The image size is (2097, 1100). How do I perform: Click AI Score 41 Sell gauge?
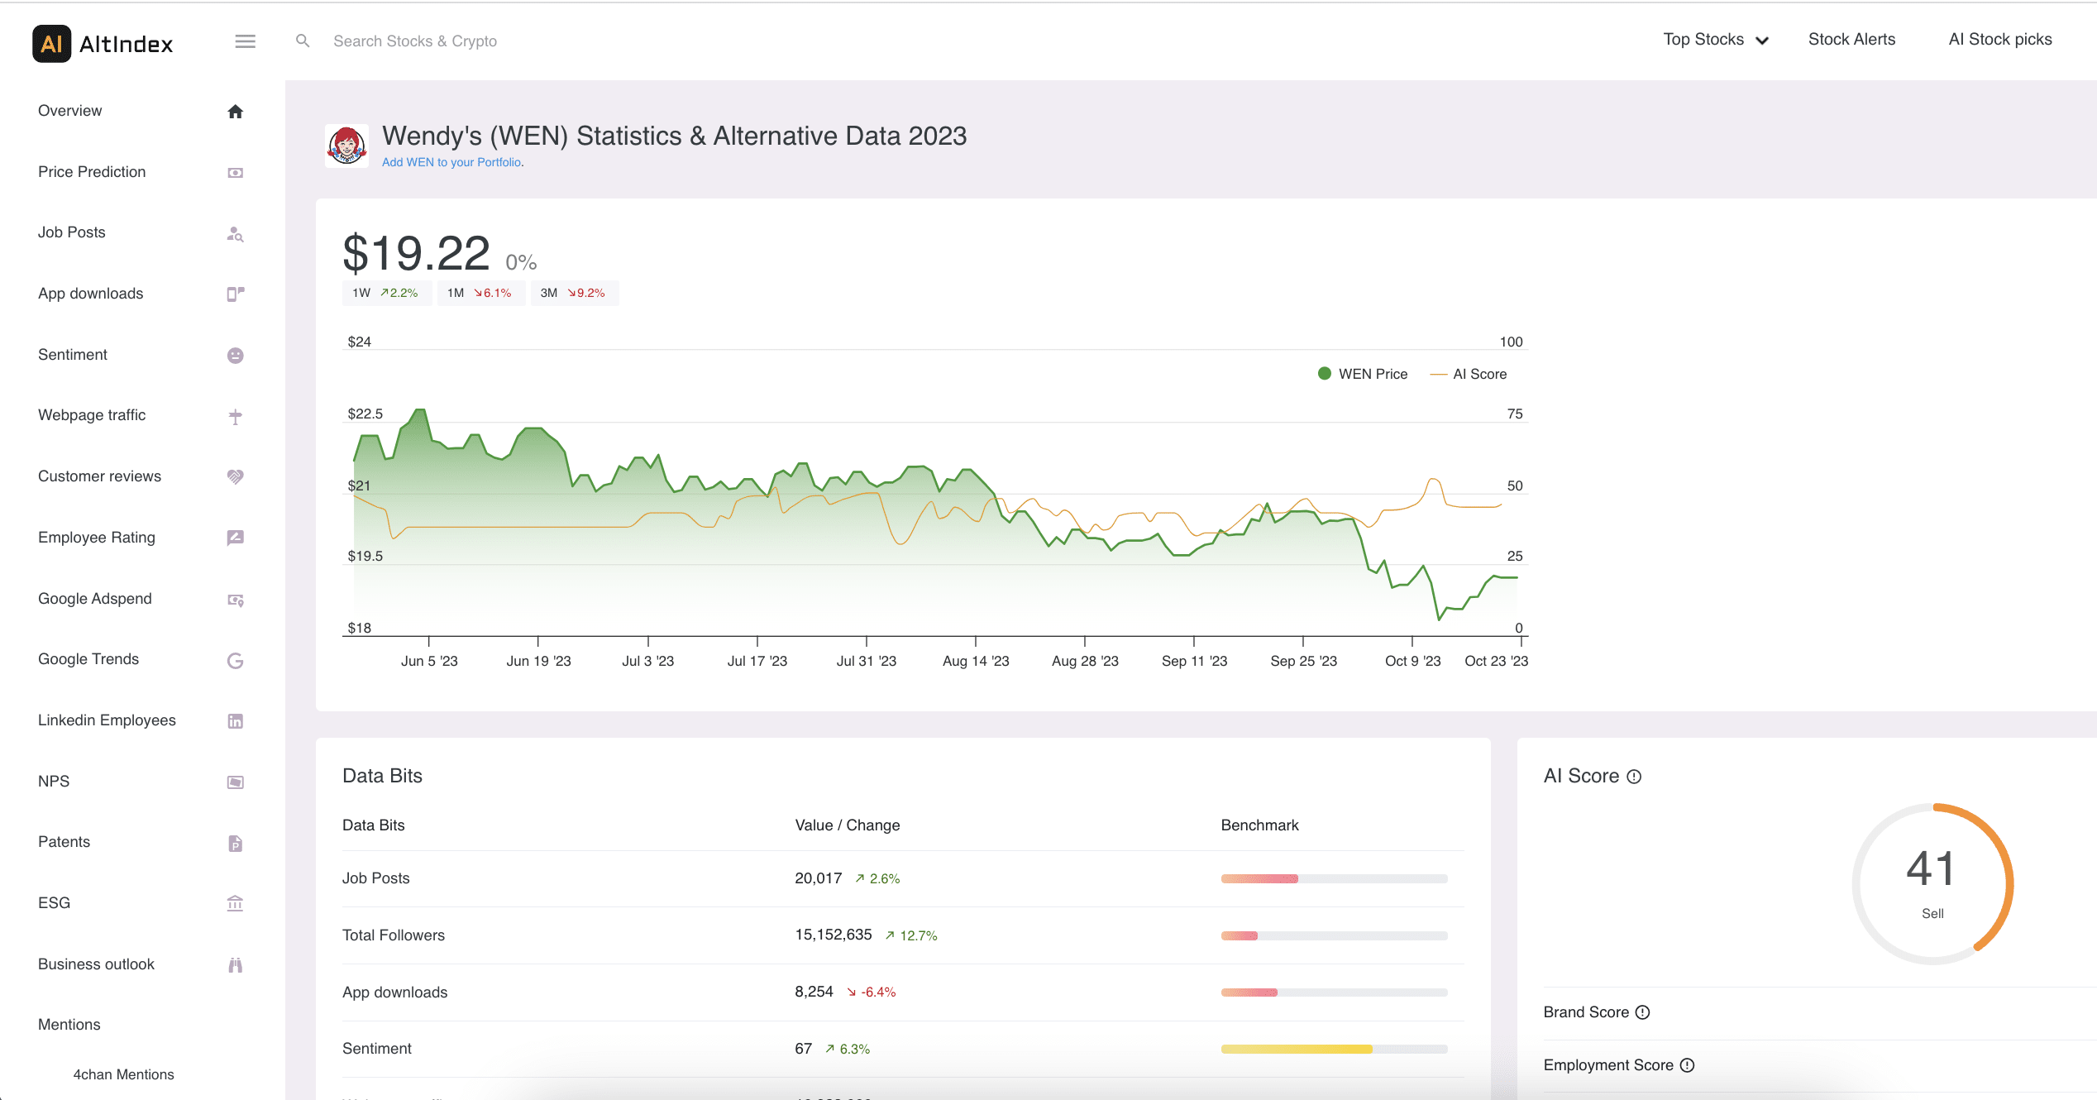tap(1932, 883)
